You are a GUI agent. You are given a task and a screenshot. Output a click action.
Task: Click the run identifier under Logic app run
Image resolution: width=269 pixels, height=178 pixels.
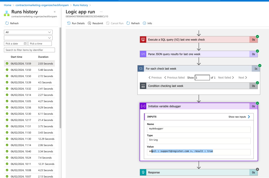click(87, 17)
